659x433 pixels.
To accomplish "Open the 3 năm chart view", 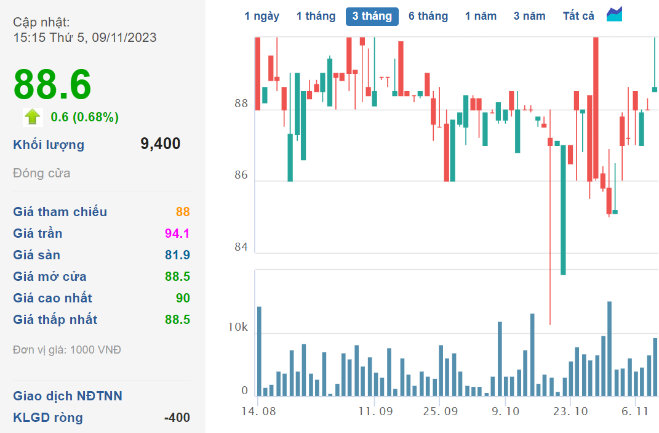I will (529, 16).
